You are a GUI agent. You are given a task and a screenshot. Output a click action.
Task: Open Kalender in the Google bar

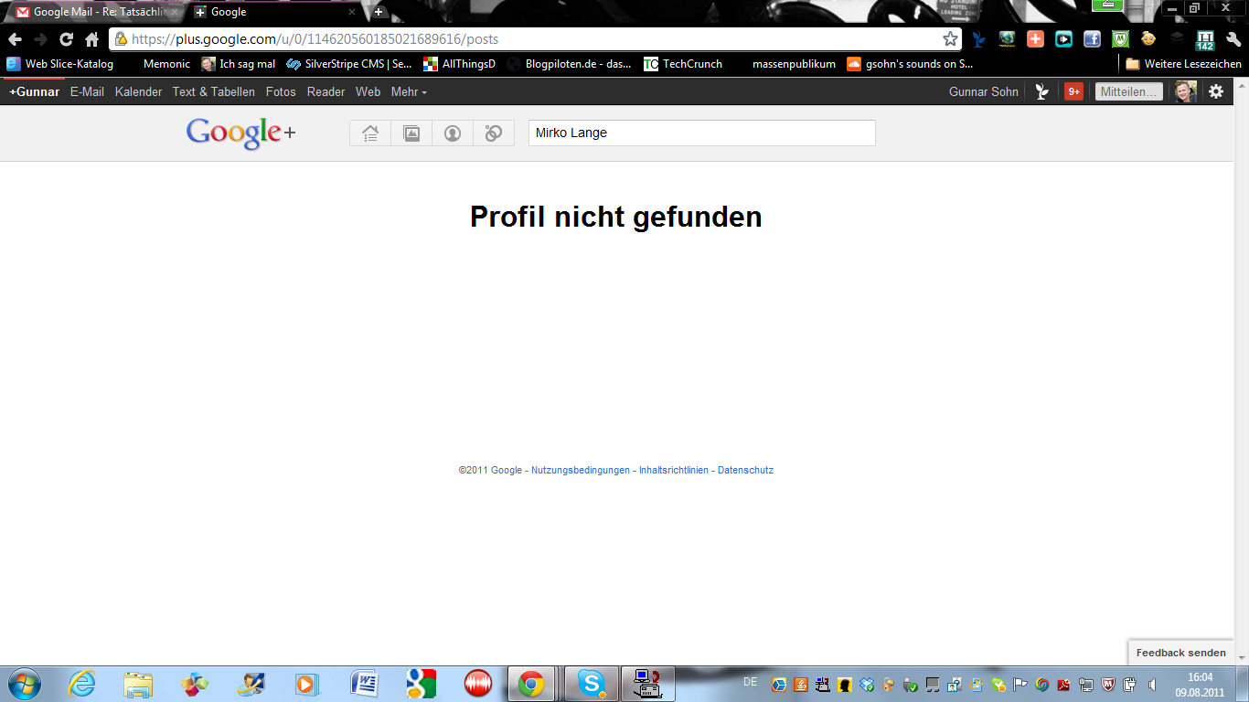coord(138,91)
